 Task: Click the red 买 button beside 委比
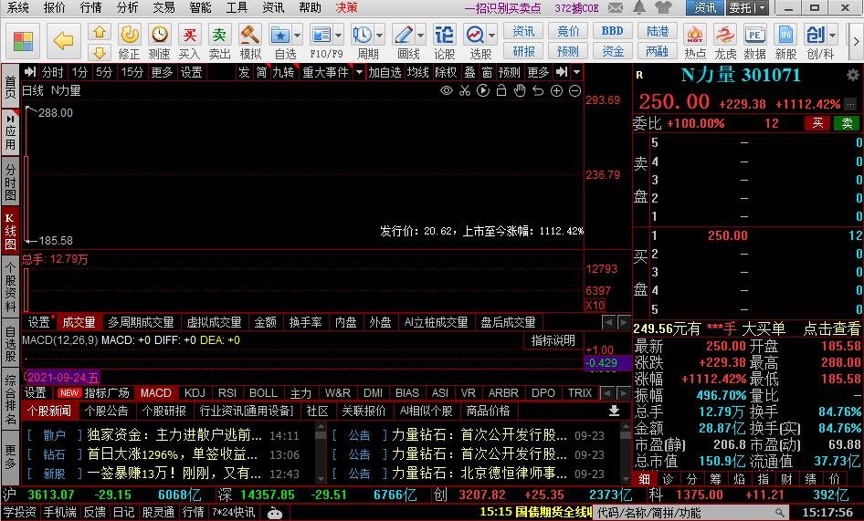[x=817, y=123]
